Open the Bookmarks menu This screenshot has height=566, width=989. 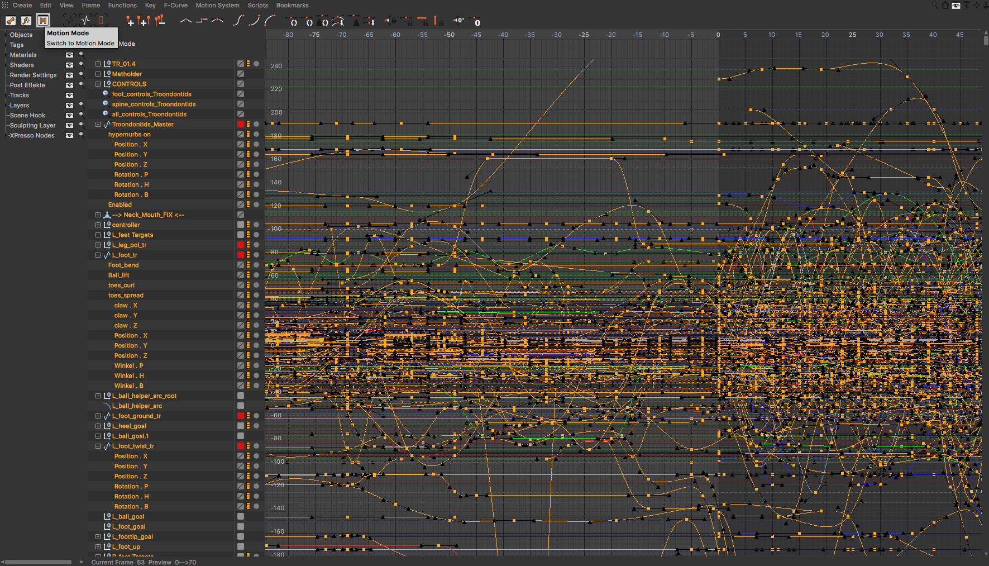tap(292, 5)
